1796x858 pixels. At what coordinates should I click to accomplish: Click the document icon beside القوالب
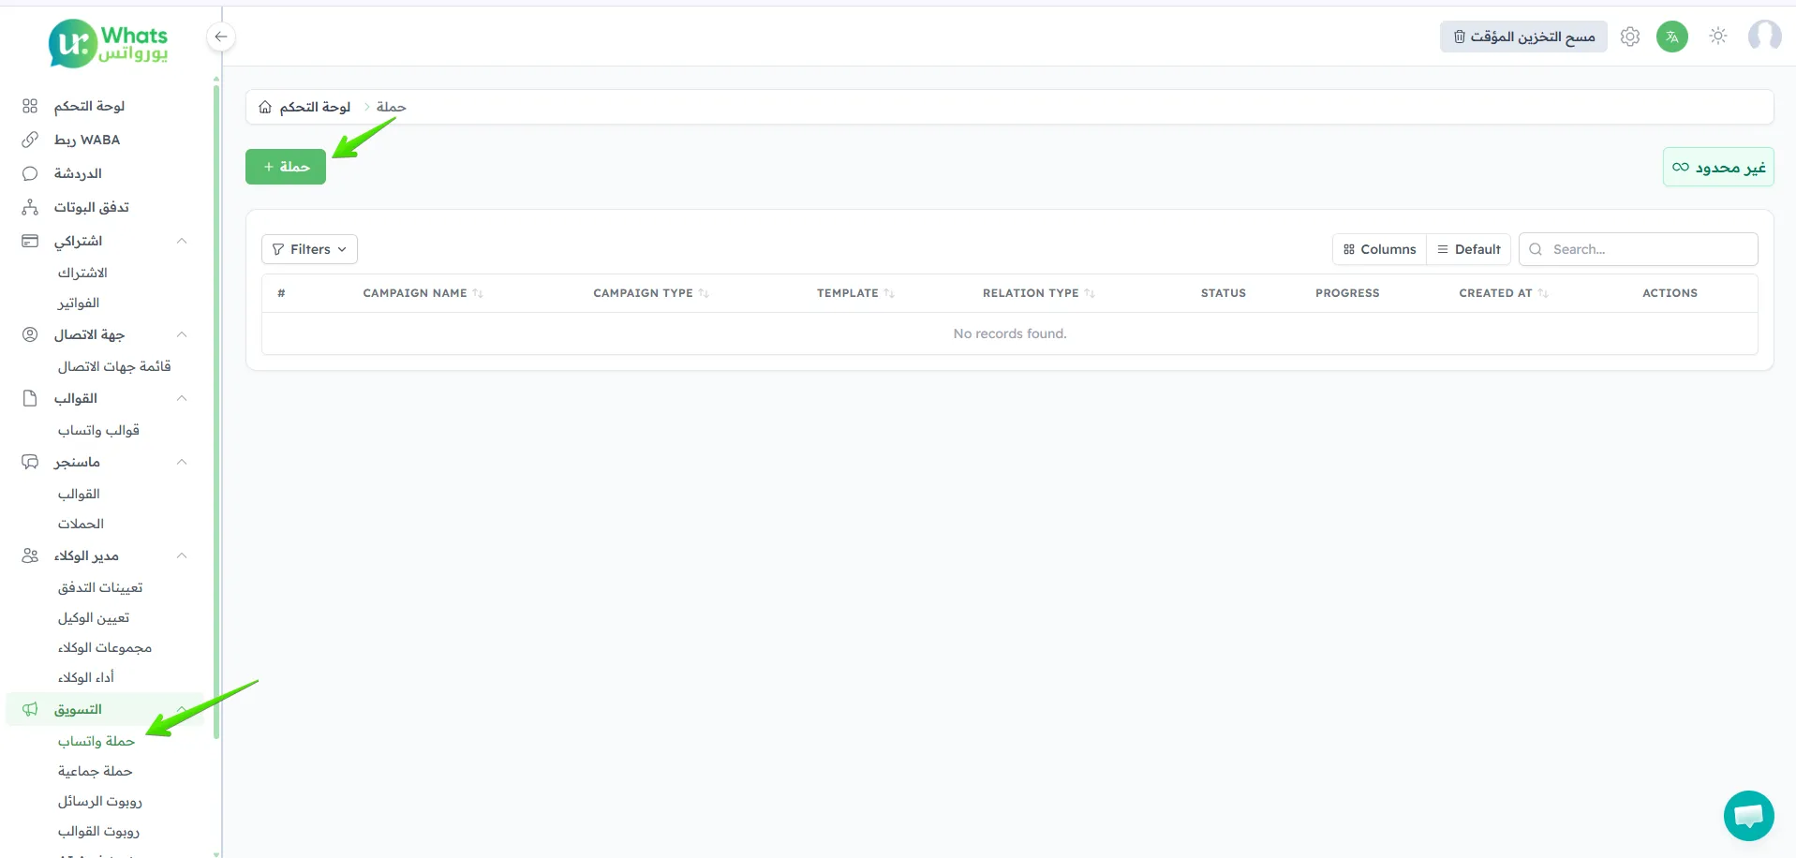coord(30,398)
